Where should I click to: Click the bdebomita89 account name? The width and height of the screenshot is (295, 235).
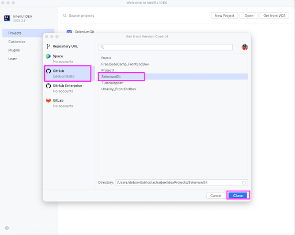pos(63,76)
